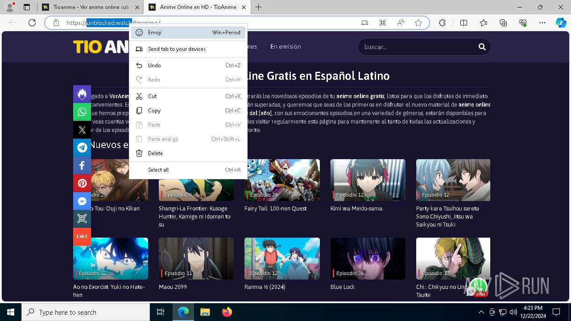571x321 pixels.
Task: Click the flame icon in sidebar
Action: pyautogui.click(x=82, y=94)
